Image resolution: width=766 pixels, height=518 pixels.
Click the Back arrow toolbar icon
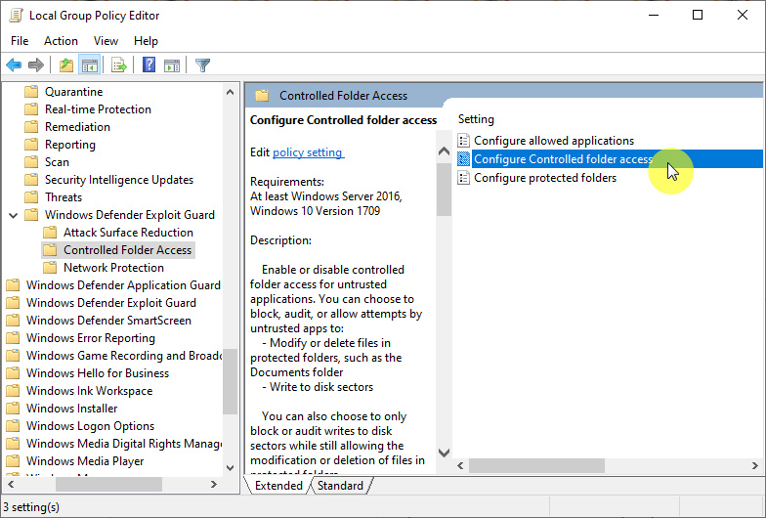pos(14,65)
